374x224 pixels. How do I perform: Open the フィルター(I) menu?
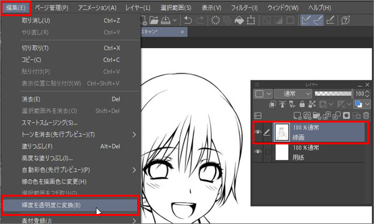(244, 8)
